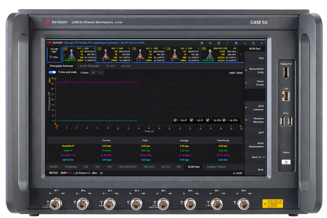The image size is (327, 218).
Task: Click the Keysight logo in the application title bar
Action: click(x=55, y=43)
